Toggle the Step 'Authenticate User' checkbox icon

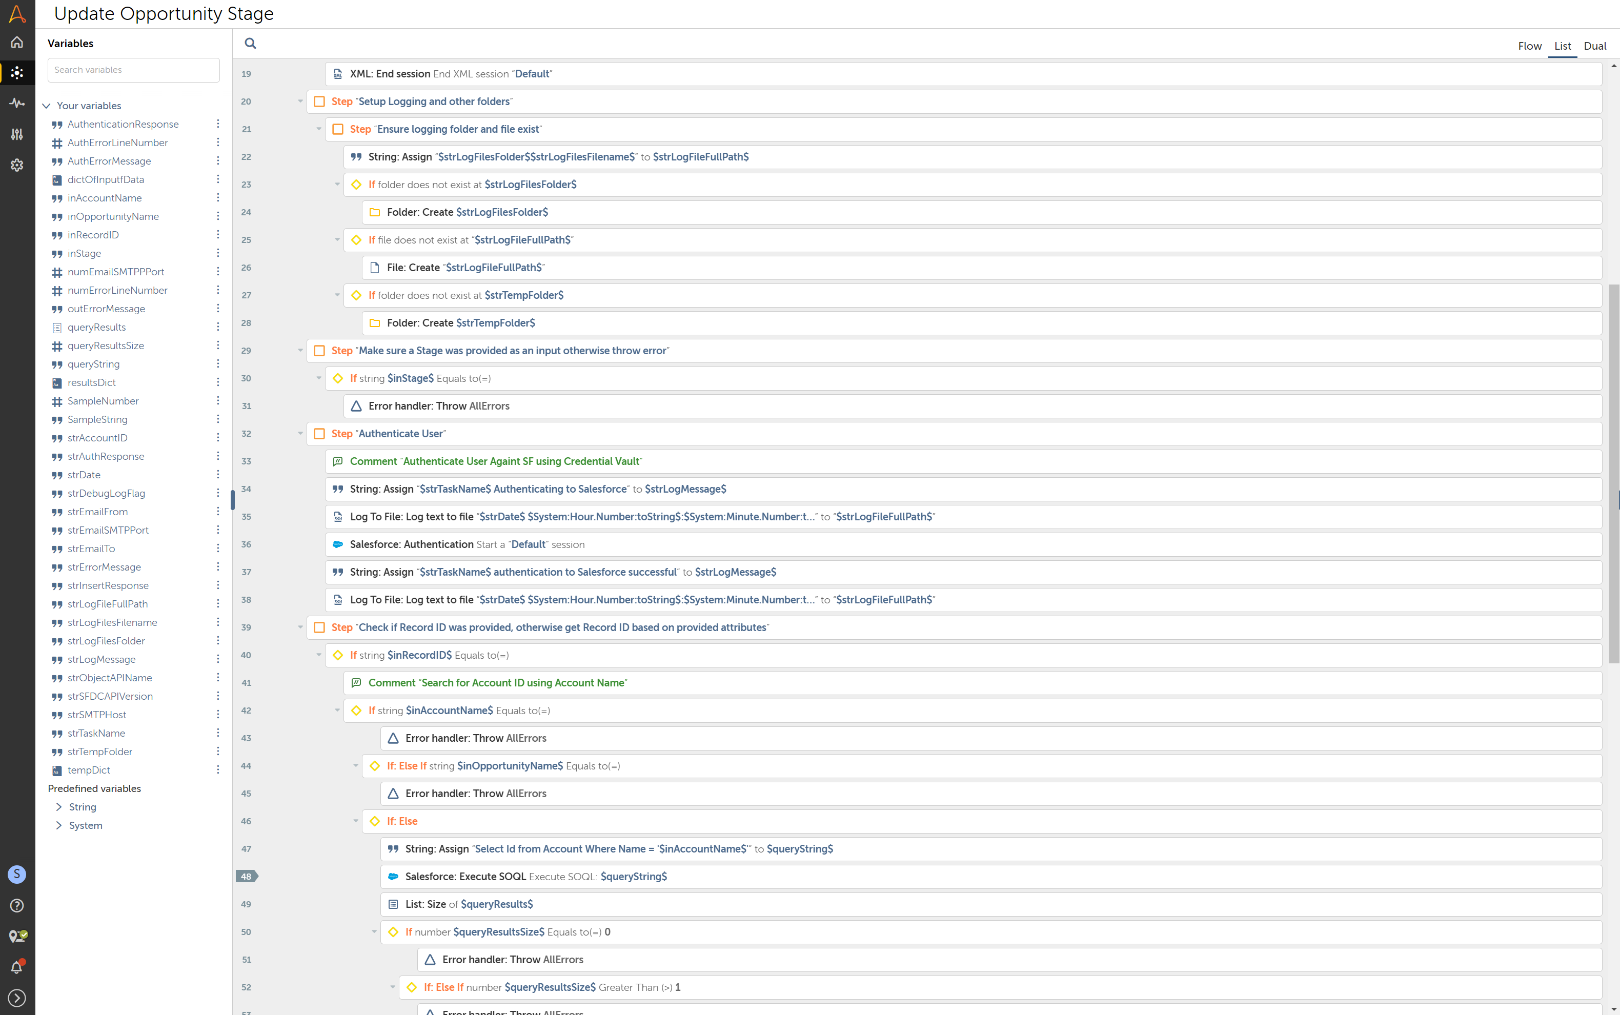[x=319, y=434]
